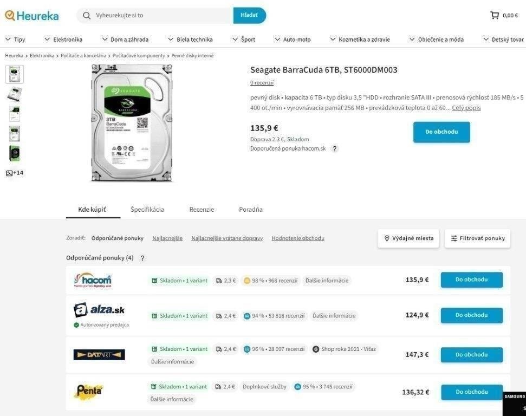Viewport: 526px width, 416px height.
Task: Click the Heureka logo
Action: [31, 15]
